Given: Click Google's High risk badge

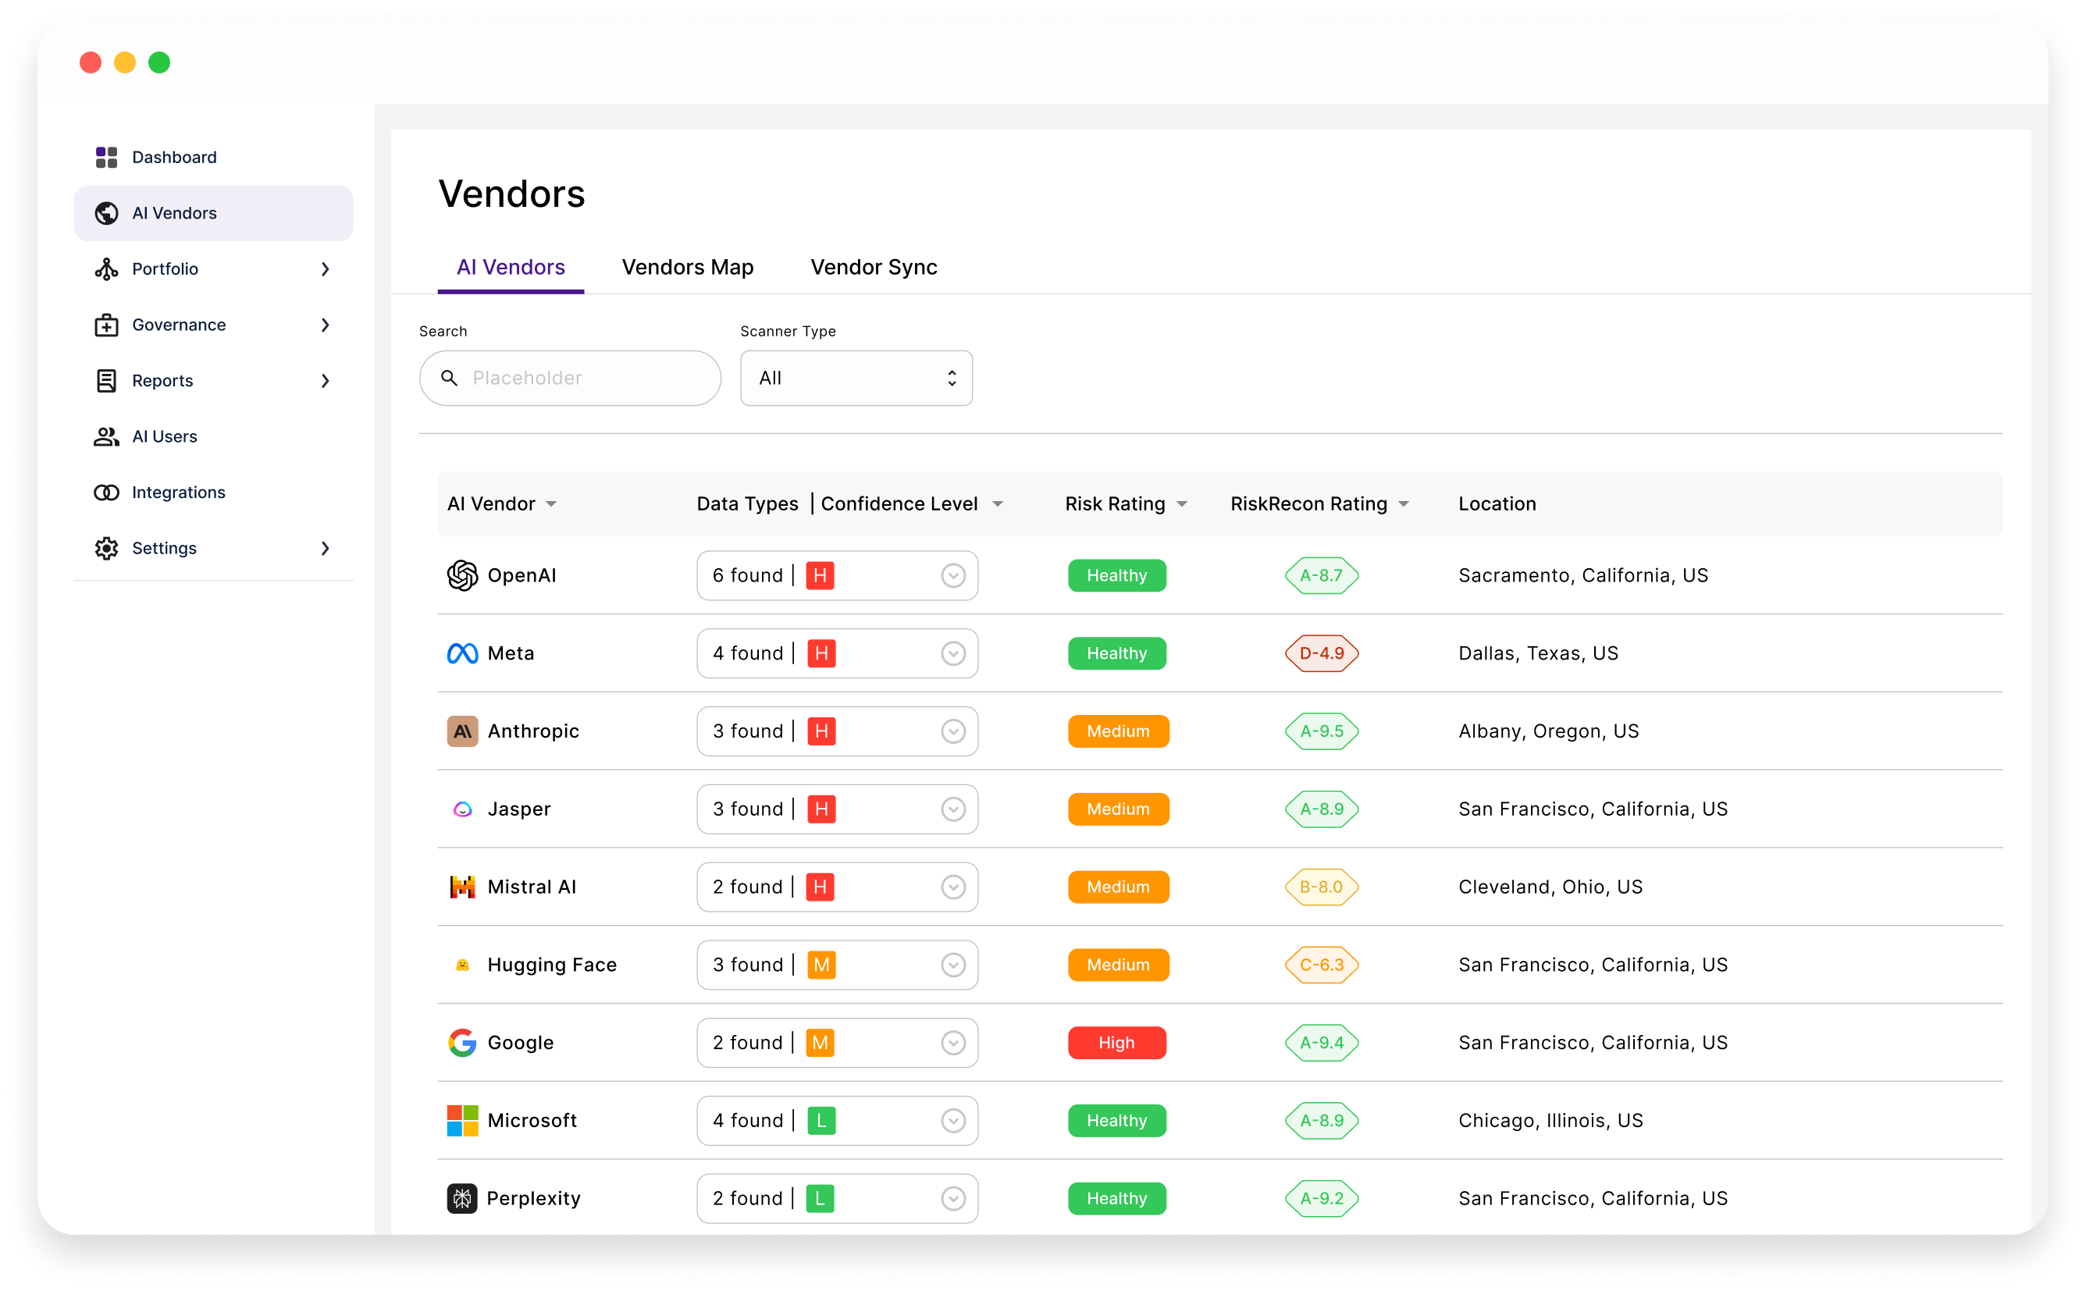Looking at the screenshot, I should (x=1117, y=1043).
